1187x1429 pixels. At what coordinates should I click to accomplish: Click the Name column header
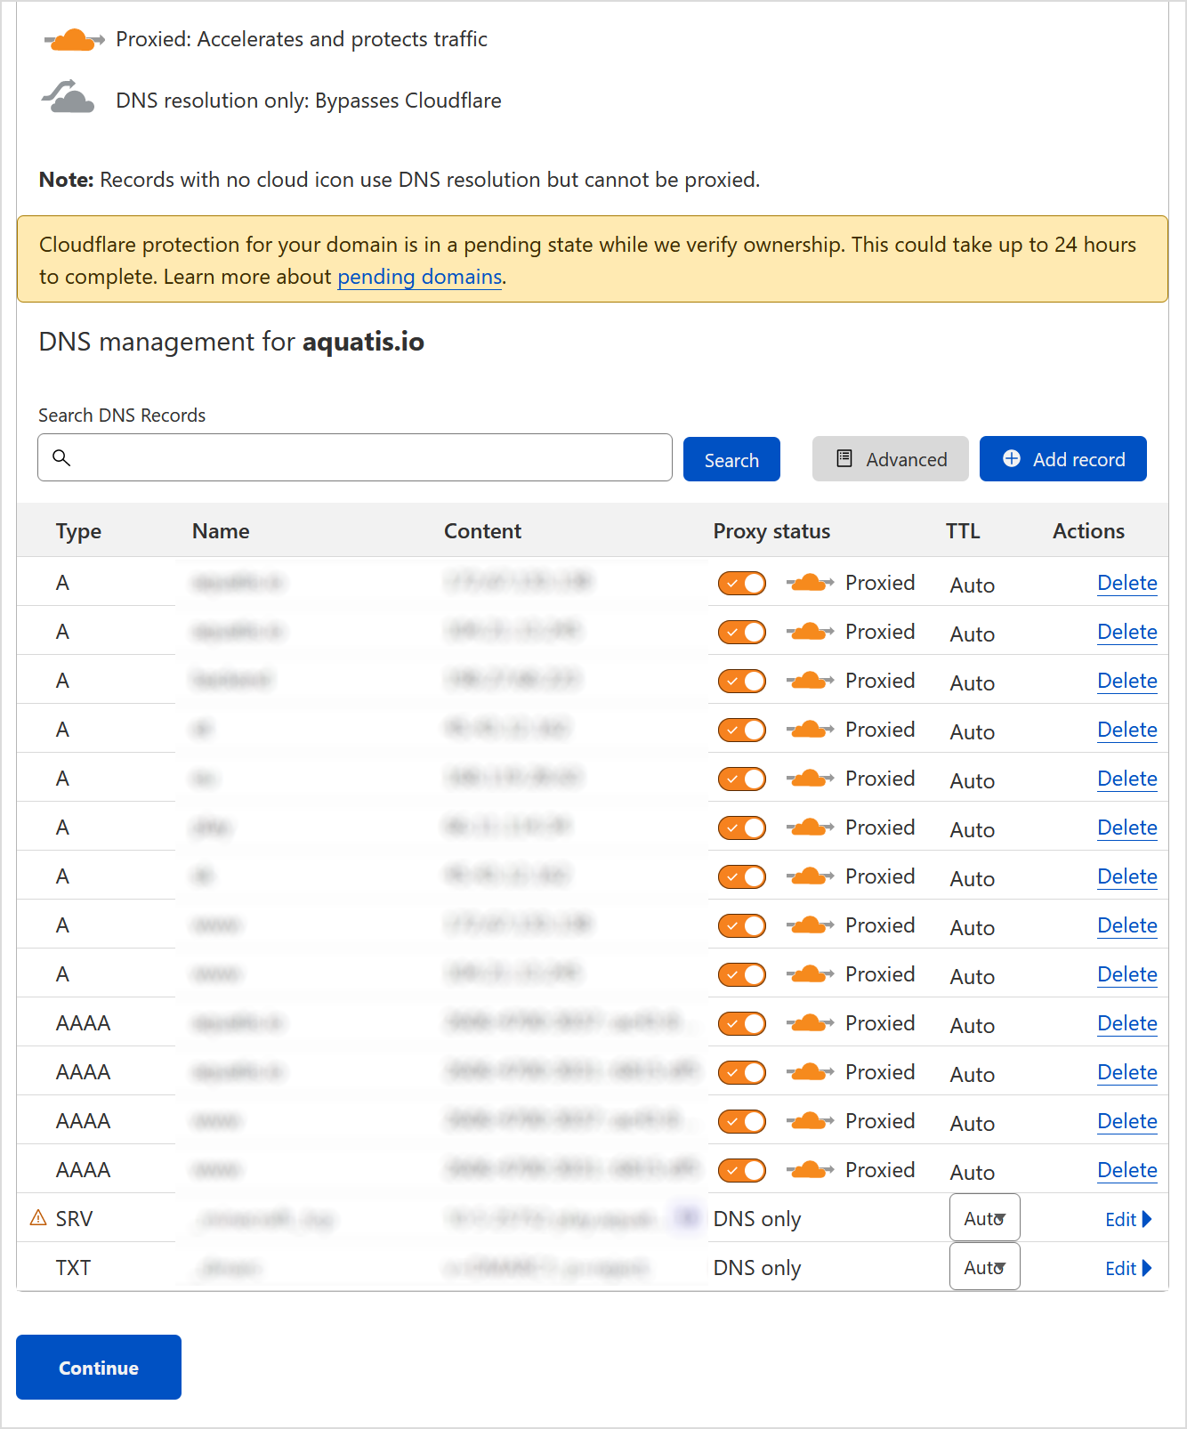221,531
